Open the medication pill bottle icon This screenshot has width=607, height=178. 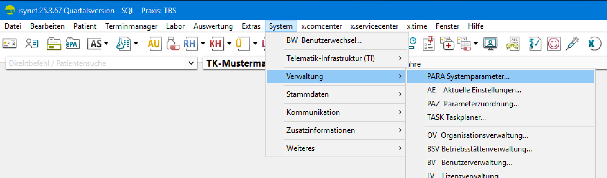point(173,44)
